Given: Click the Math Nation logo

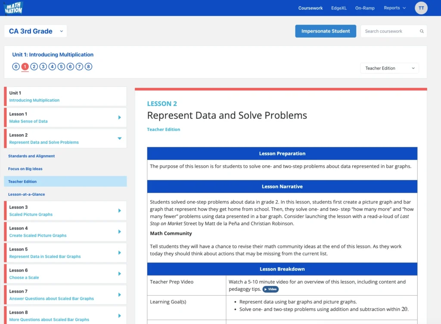Looking at the screenshot, I should [x=13, y=7].
